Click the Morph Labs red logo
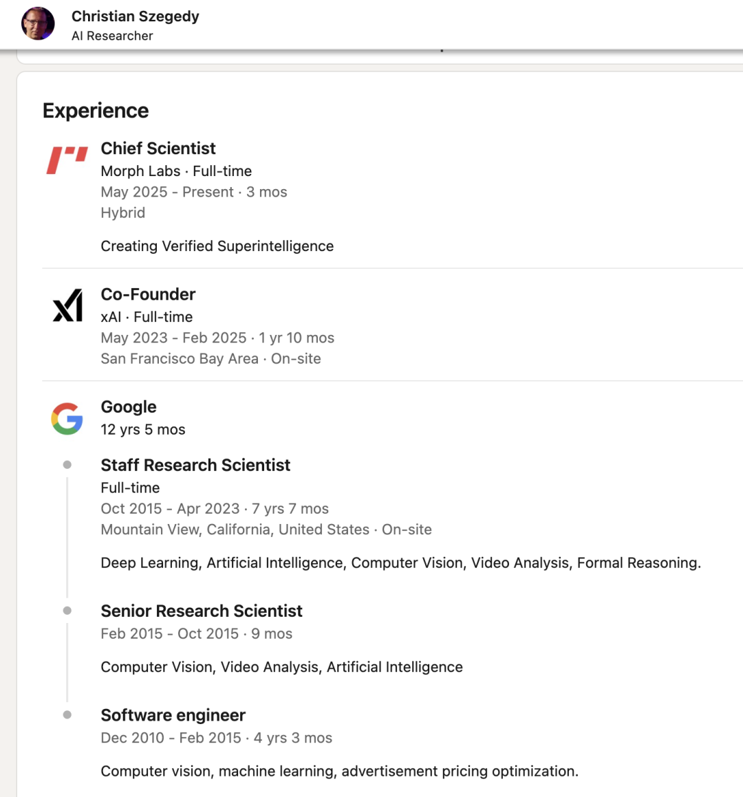 tap(67, 160)
